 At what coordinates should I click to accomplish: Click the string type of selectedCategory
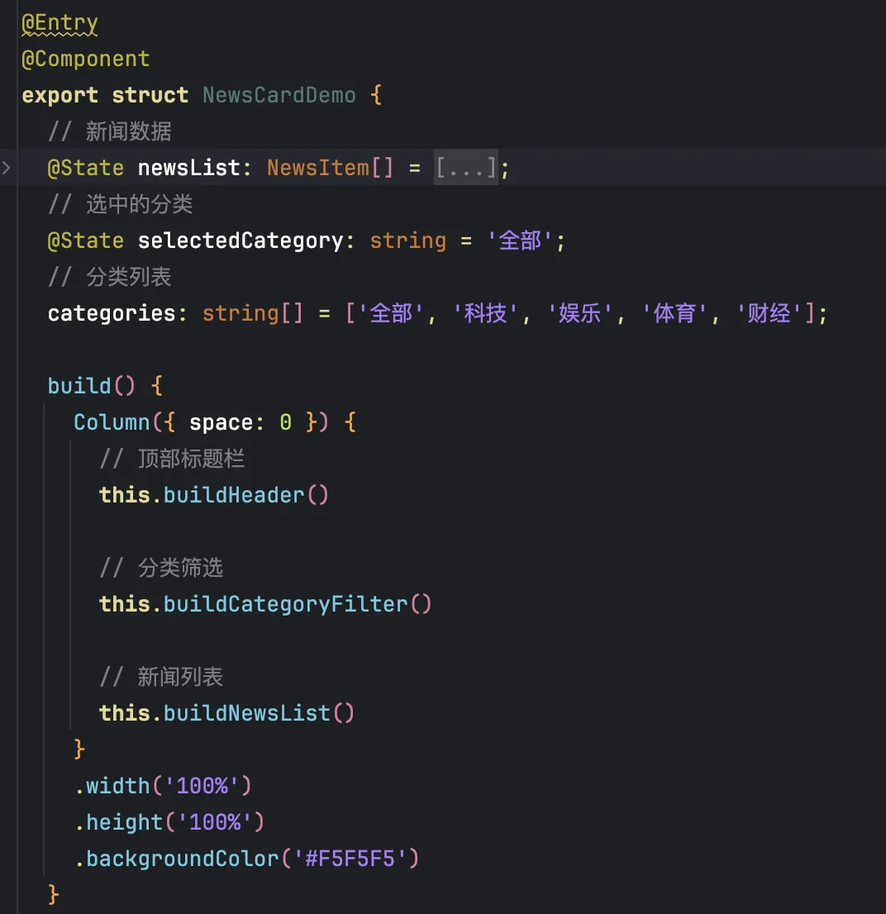408,240
